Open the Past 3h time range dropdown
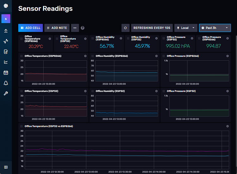 [215, 28]
